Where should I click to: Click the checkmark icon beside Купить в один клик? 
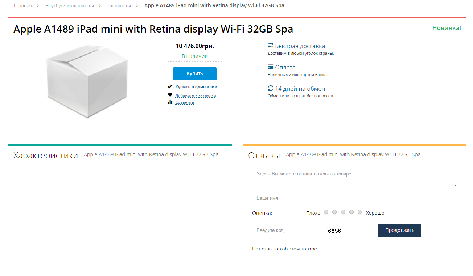[170, 87]
